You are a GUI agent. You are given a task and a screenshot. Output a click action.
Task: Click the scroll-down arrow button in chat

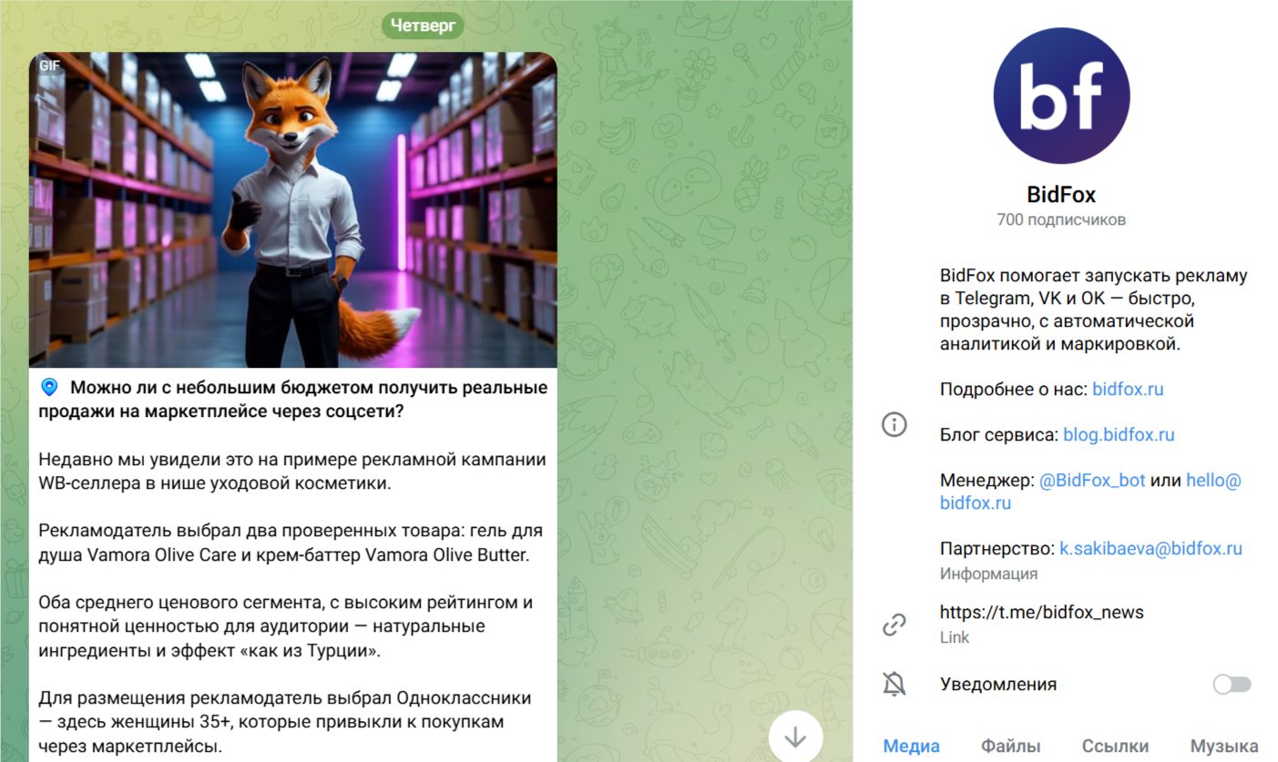(x=795, y=736)
